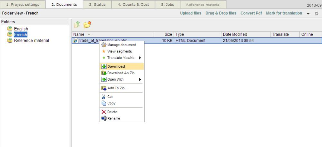
Task: Click the HTML file icon in list
Action: (x=75, y=41)
